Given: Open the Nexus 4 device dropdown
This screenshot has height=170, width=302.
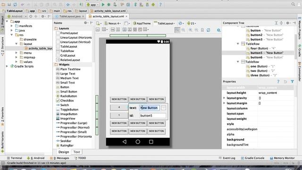Looking at the screenshot, I should pyautogui.click(x=113, y=23).
